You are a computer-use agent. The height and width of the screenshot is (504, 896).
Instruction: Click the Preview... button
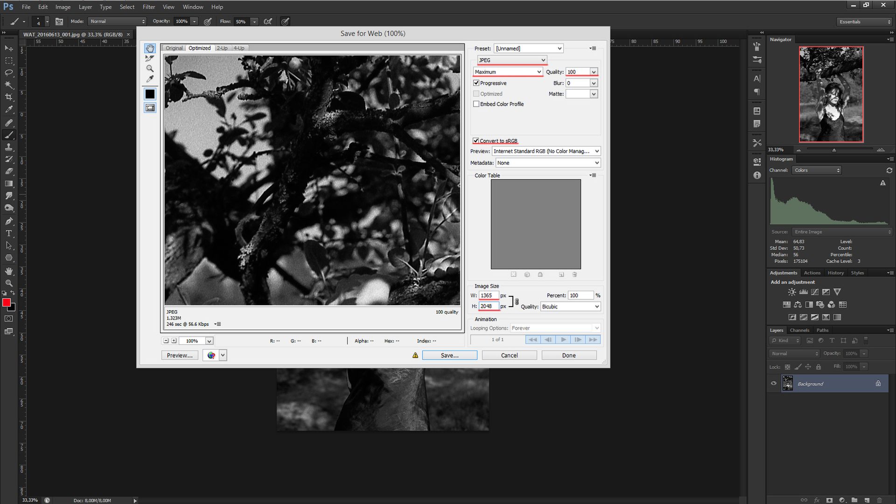[x=180, y=356]
